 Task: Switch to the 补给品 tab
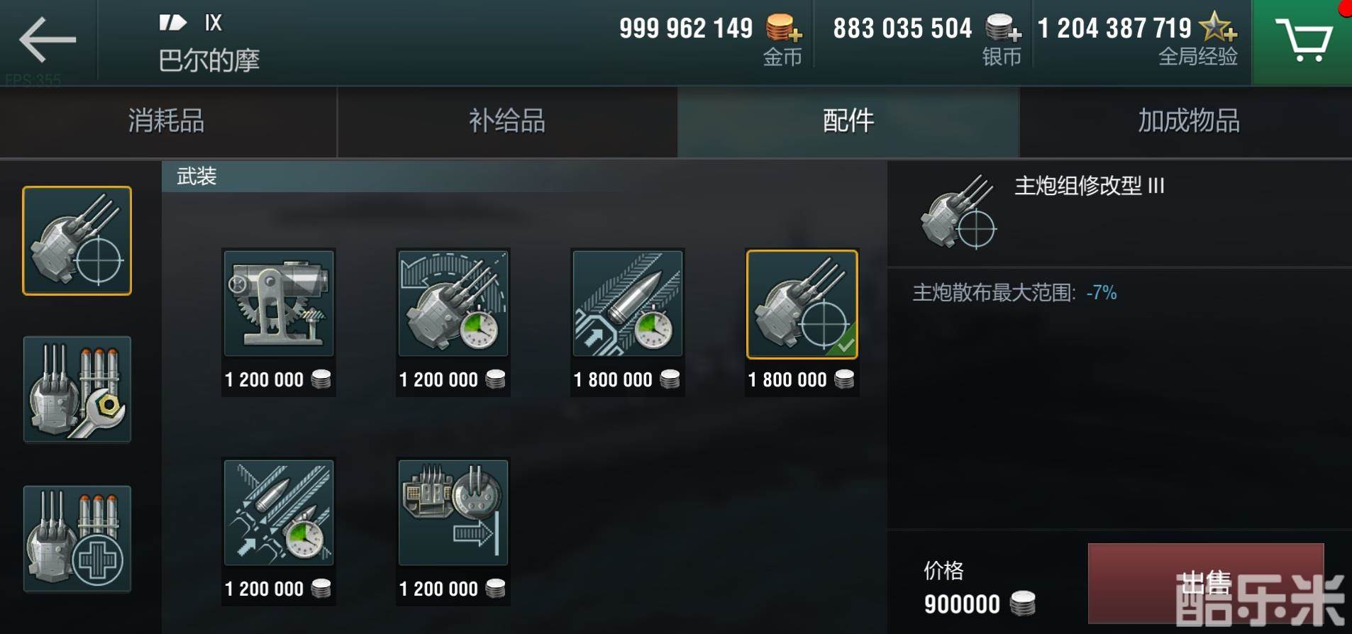click(507, 121)
